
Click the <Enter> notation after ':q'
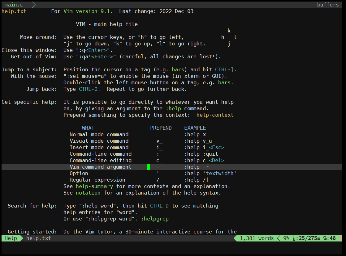pyautogui.click(x=96, y=50)
